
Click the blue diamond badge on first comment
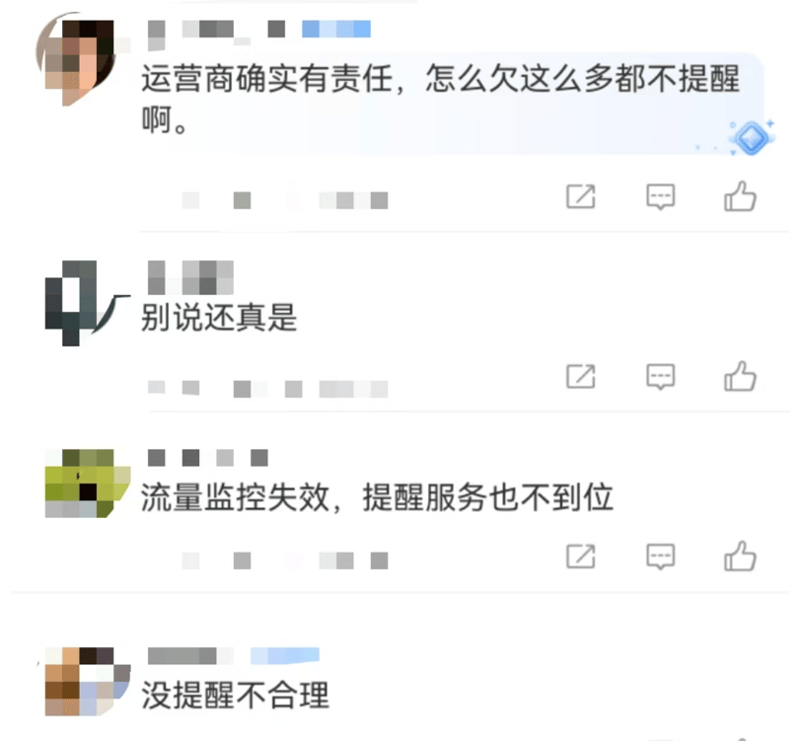pyautogui.click(x=751, y=138)
